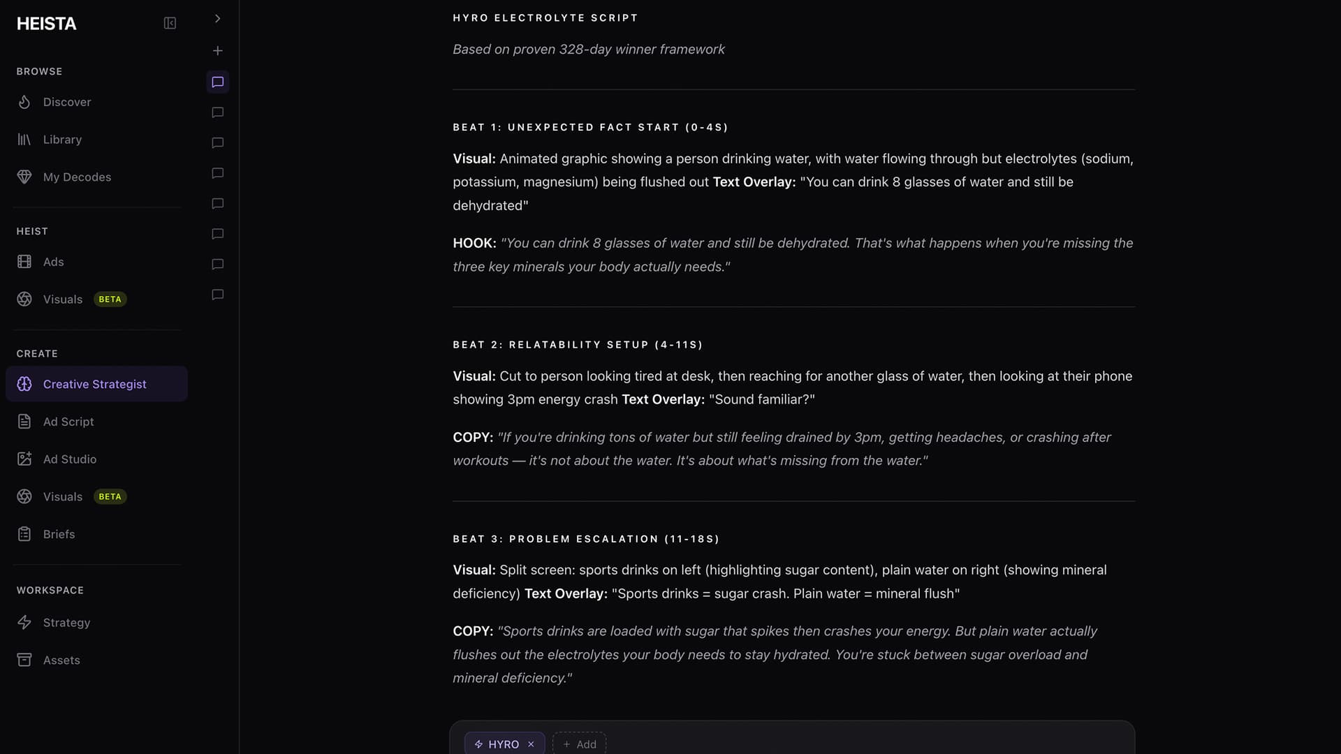Select the Assets icon
Screen dimensions: 1341x754
(25, 660)
